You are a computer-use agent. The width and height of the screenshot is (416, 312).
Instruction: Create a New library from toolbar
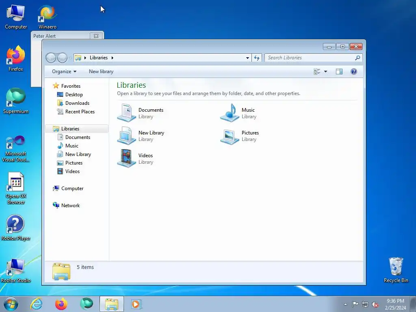tap(101, 71)
